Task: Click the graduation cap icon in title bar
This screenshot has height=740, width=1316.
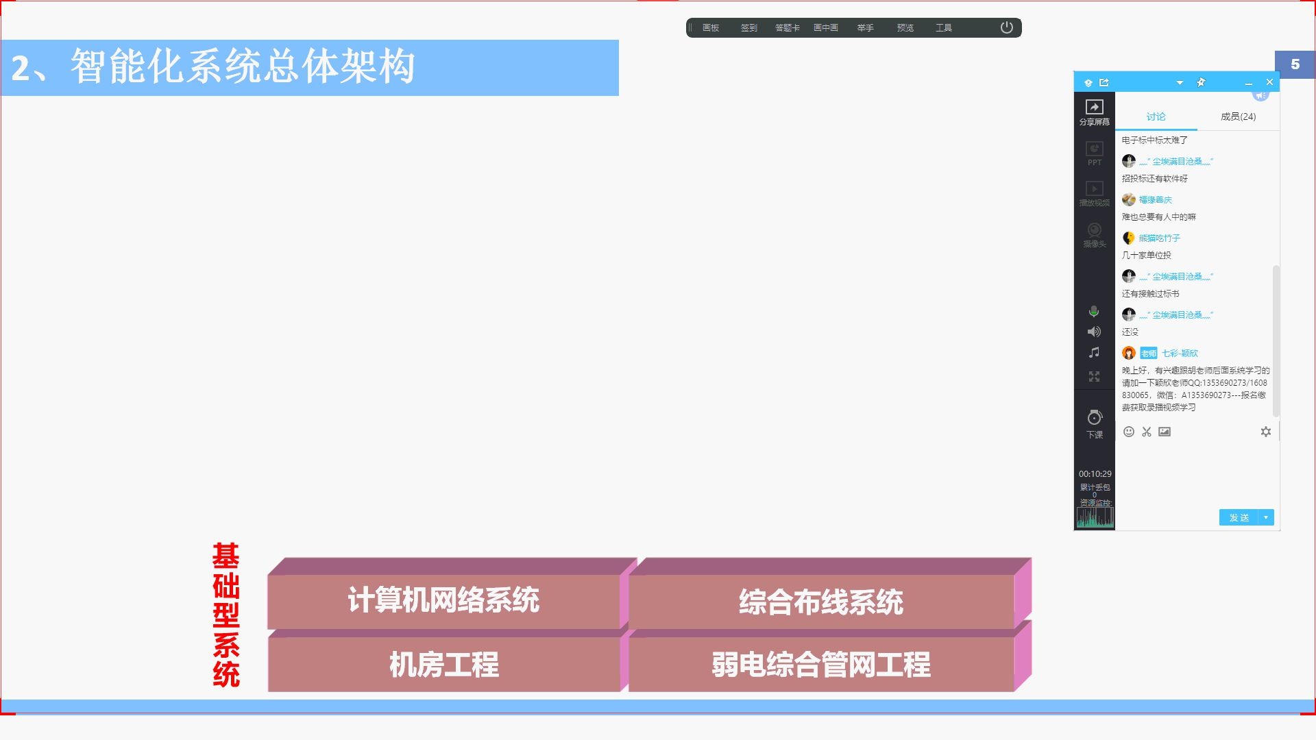Action: point(1088,82)
